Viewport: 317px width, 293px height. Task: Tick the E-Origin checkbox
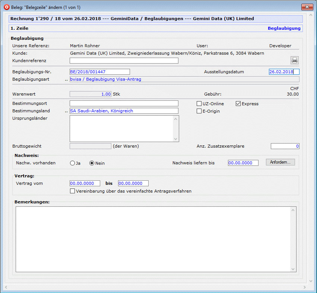coord(199,111)
